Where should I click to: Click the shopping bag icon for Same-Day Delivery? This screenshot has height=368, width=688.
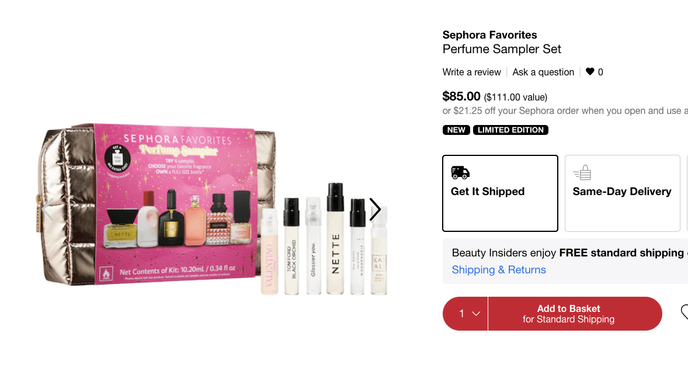point(582,173)
